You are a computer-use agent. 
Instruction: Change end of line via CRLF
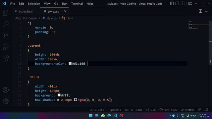(139, 110)
